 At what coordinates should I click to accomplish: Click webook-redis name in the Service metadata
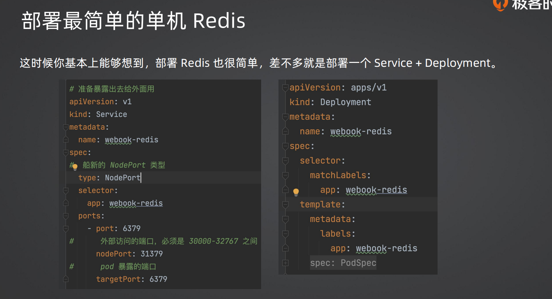[x=131, y=140]
